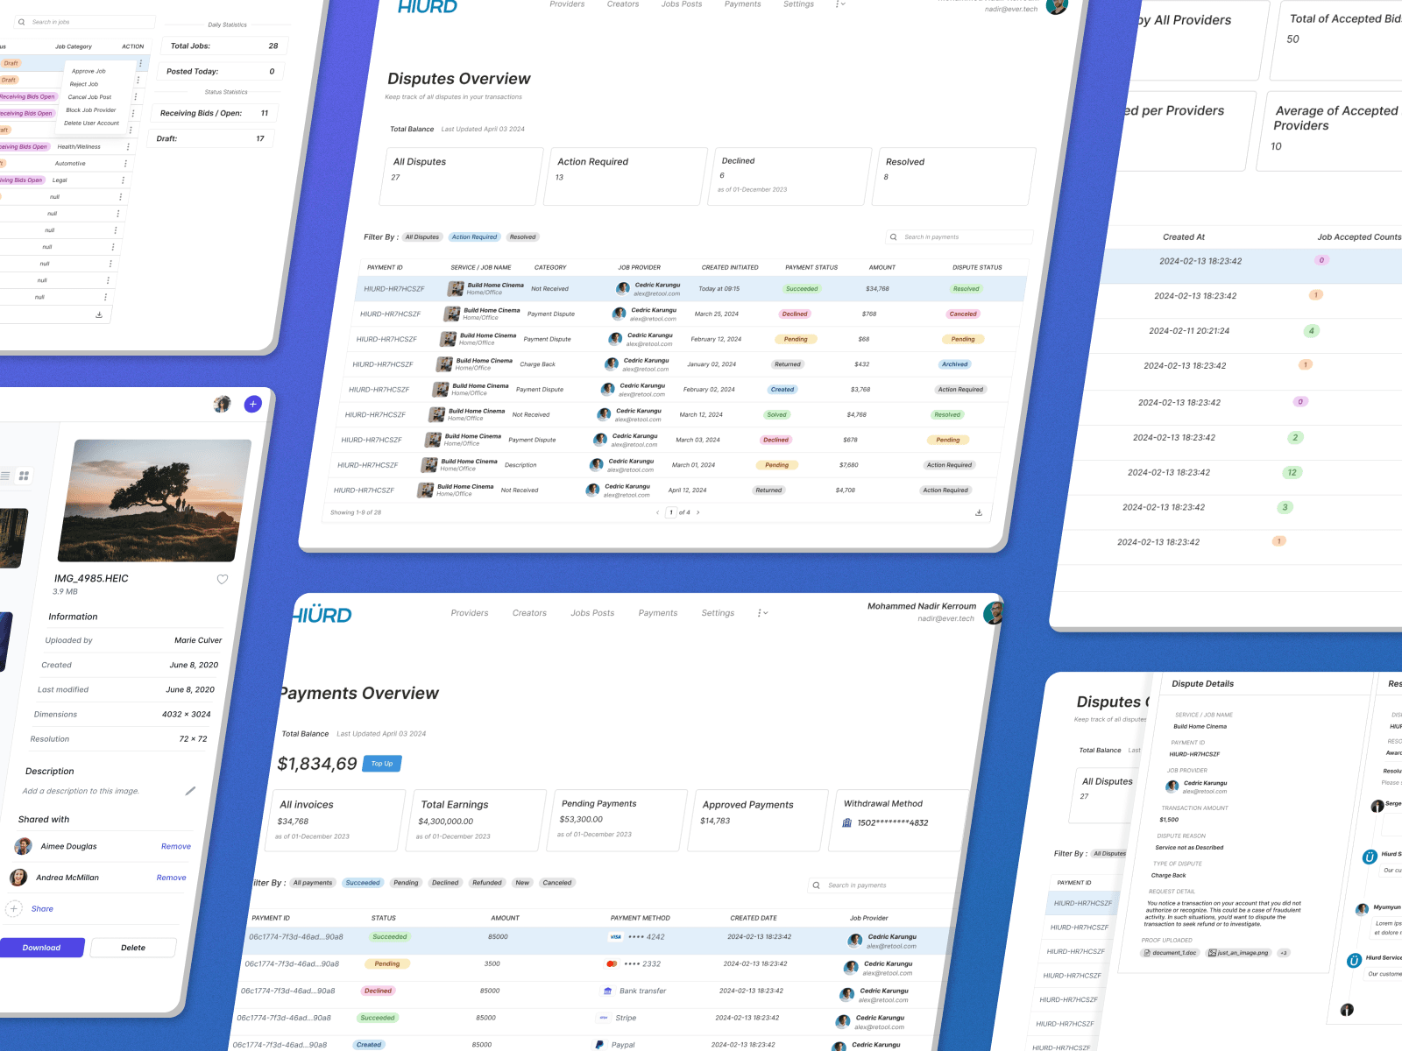Click the purple plus button in the photo panel
Viewport: 1402px width, 1051px height.
[252, 404]
